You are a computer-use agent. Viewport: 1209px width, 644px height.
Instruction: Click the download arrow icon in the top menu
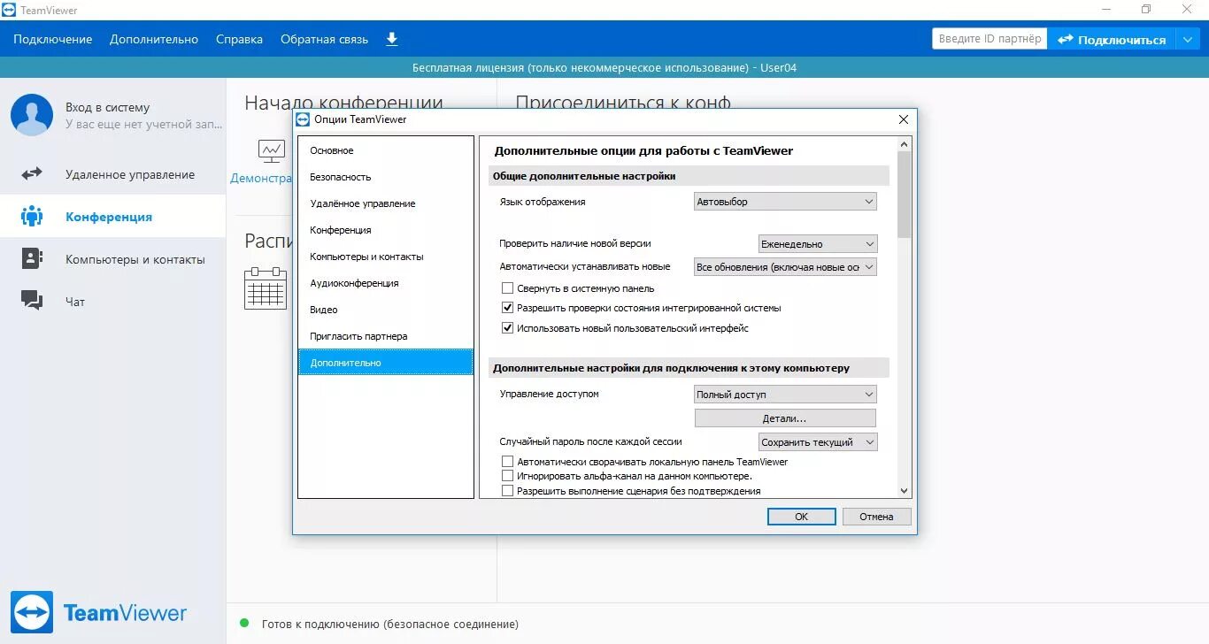(x=392, y=39)
